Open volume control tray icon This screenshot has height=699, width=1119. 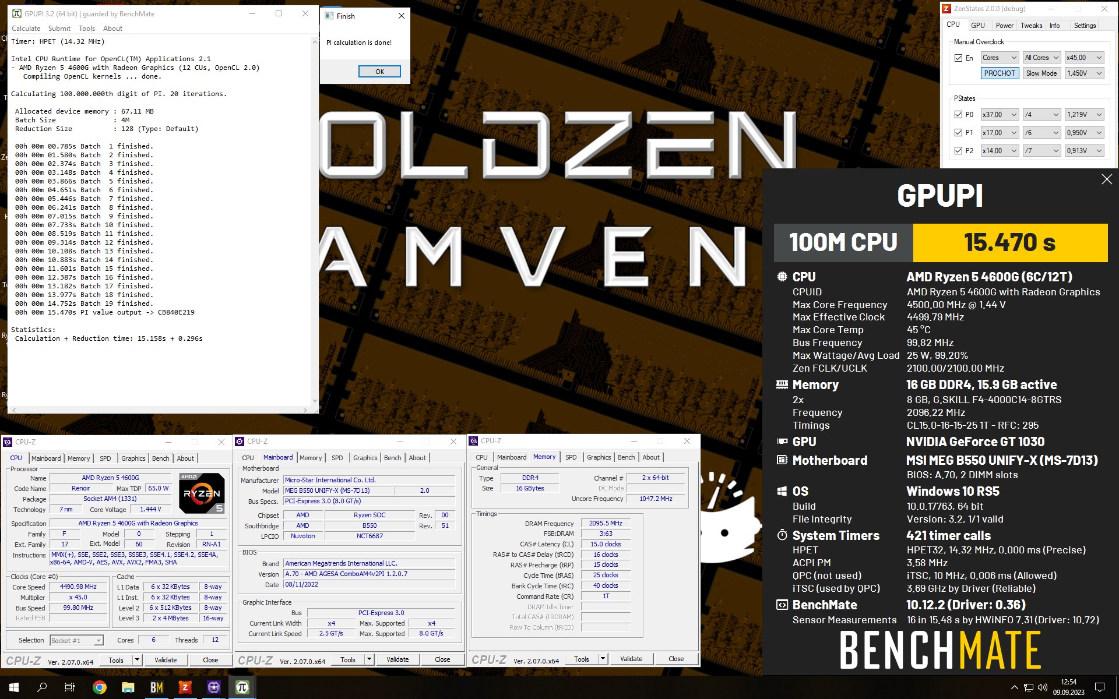[x=1043, y=687]
